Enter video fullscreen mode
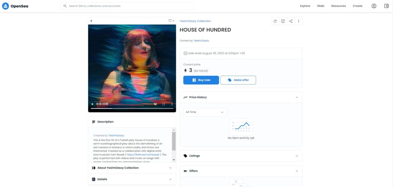 point(164,104)
